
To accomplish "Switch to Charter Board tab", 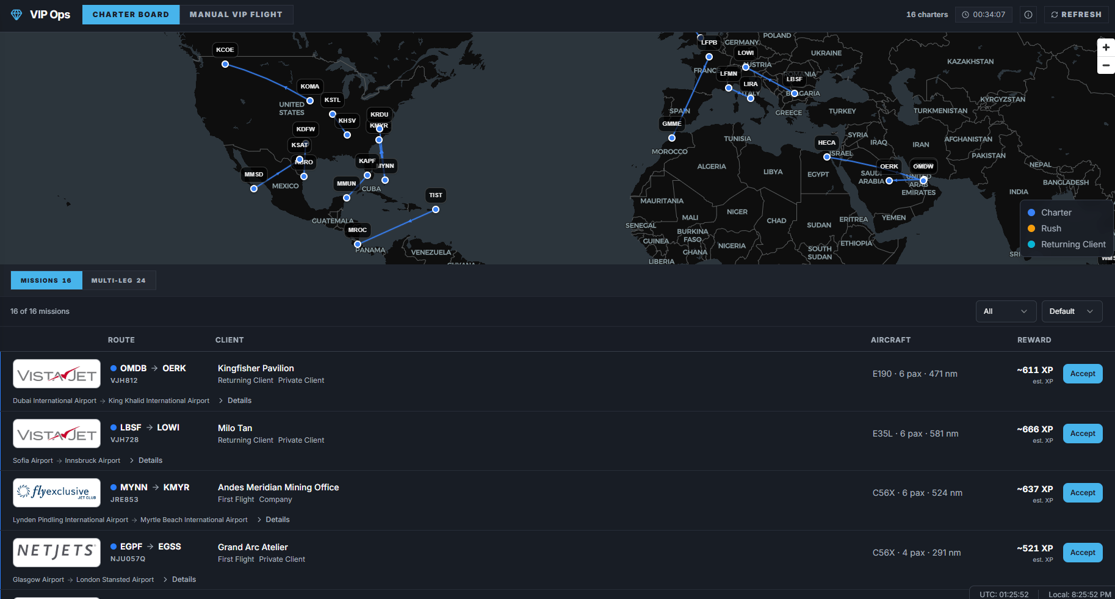I will 131,15.
